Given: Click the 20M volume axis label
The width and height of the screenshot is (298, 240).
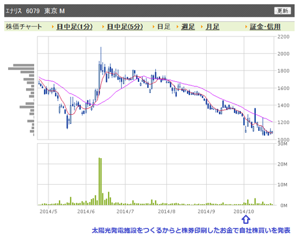Looking at the screenshot, I should pyautogui.click(x=282, y=164).
